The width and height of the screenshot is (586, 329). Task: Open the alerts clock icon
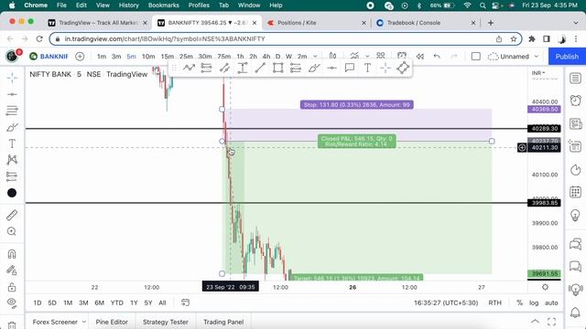pos(576,101)
